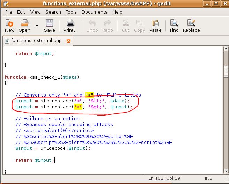This screenshot has width=229, height=184.
Task: Click the INS insert mode indicator
Action: click(x=208, y=178)
